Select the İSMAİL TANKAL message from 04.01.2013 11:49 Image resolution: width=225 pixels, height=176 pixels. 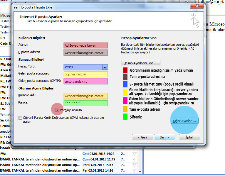point(69,159)
